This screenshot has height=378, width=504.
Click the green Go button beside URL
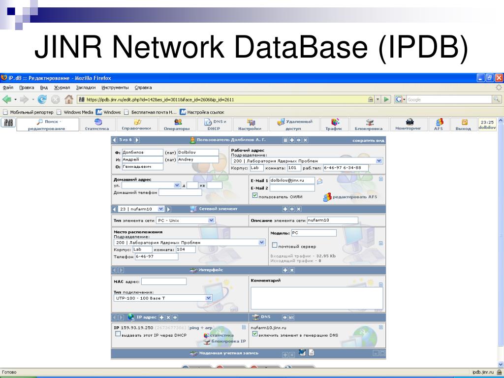(x=386, y=99)
